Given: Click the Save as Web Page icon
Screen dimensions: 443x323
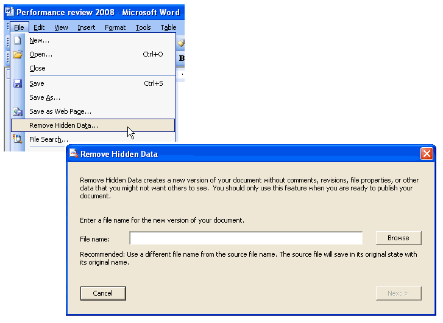Looking at the screenshot, I should [18, 112].
